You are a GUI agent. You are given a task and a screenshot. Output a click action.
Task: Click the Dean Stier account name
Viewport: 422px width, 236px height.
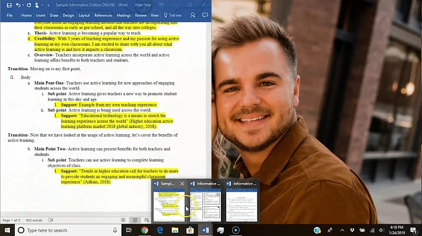click(143, 5)
